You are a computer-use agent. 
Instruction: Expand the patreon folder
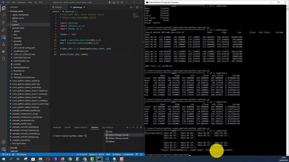[x=16, y=25]
